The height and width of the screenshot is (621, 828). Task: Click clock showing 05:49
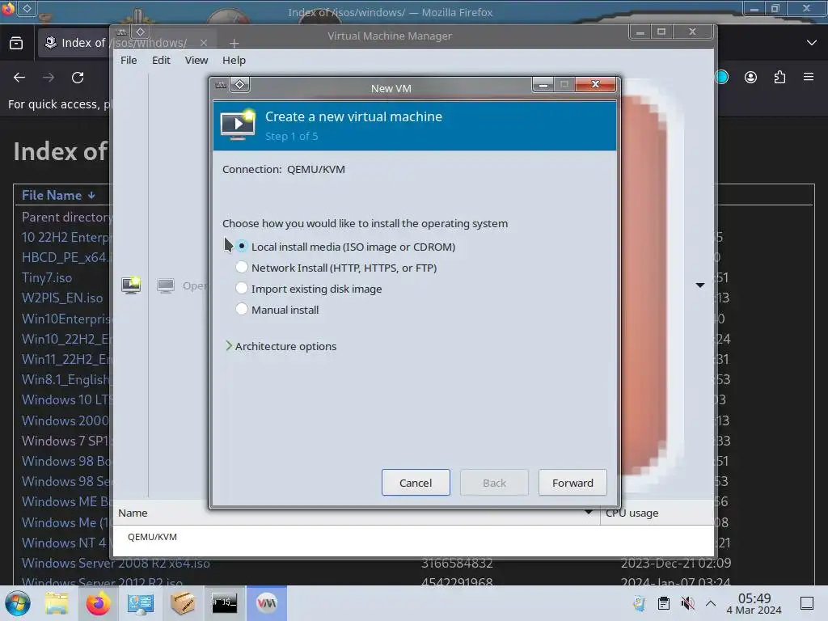(x=754, y=603)
